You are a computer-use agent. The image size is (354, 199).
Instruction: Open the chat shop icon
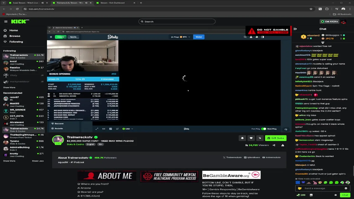(x=311, y=195)
